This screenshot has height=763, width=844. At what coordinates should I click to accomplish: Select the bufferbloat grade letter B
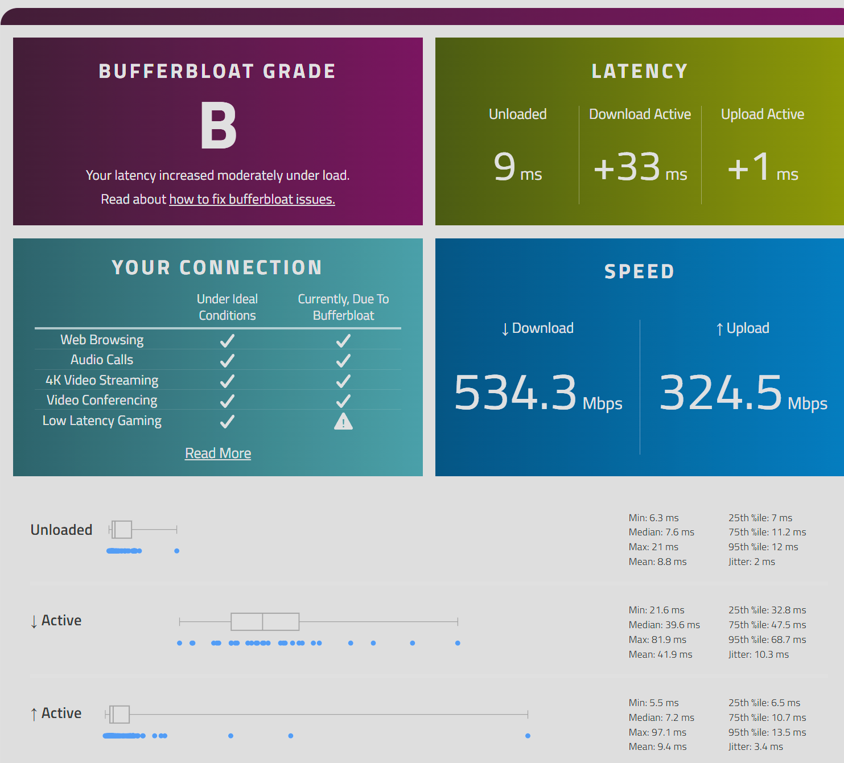tap(218, 125)
